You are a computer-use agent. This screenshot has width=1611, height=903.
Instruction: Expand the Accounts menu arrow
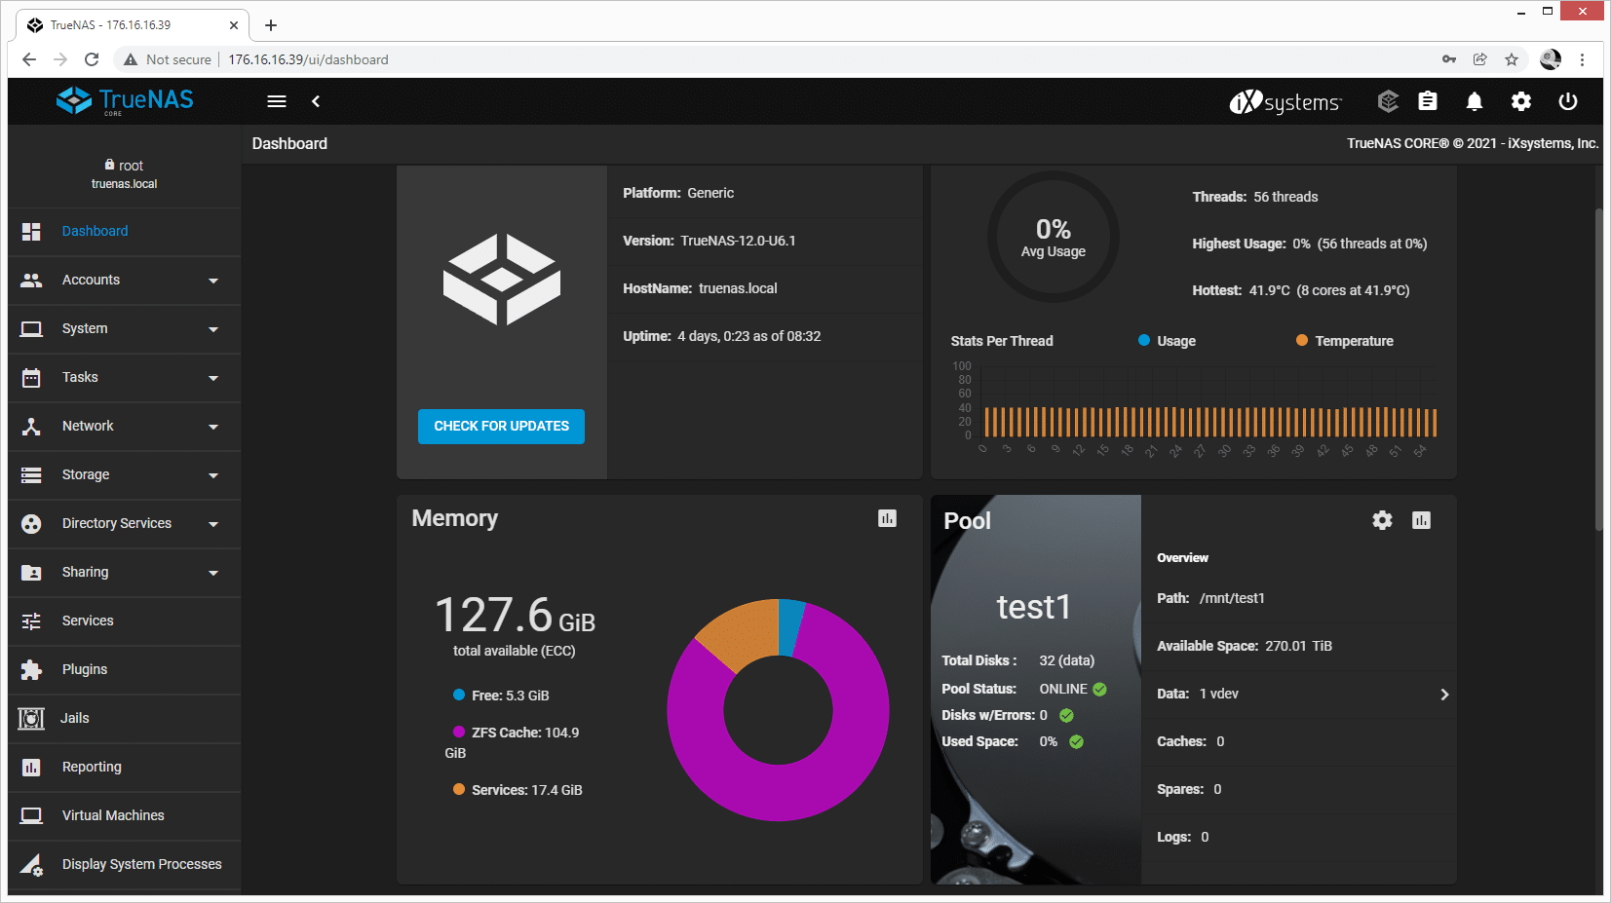[213, 282]
